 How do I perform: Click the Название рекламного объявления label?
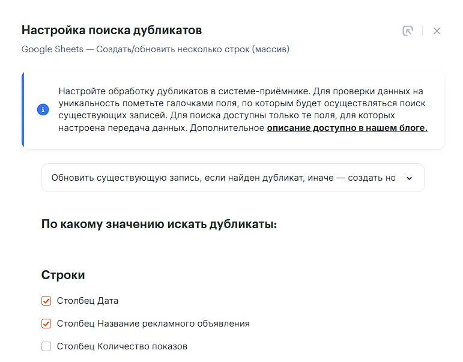point(153,324)
